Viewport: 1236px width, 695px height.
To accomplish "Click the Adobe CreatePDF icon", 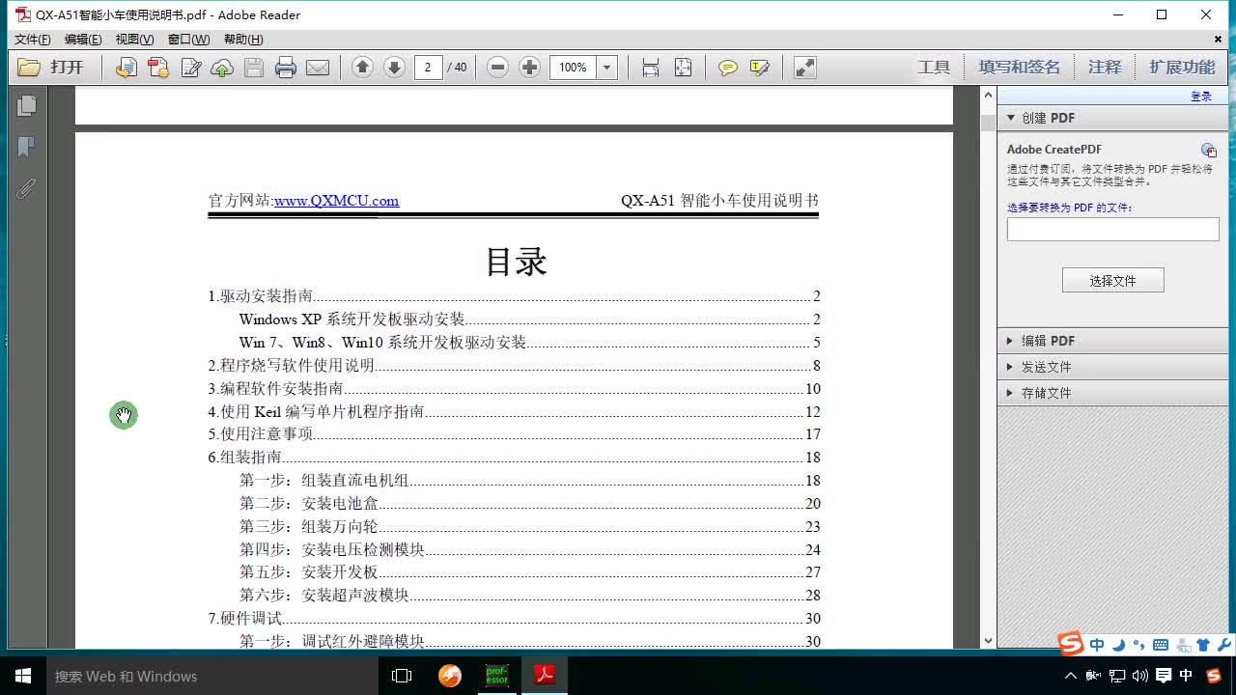I will point(1208,150).
